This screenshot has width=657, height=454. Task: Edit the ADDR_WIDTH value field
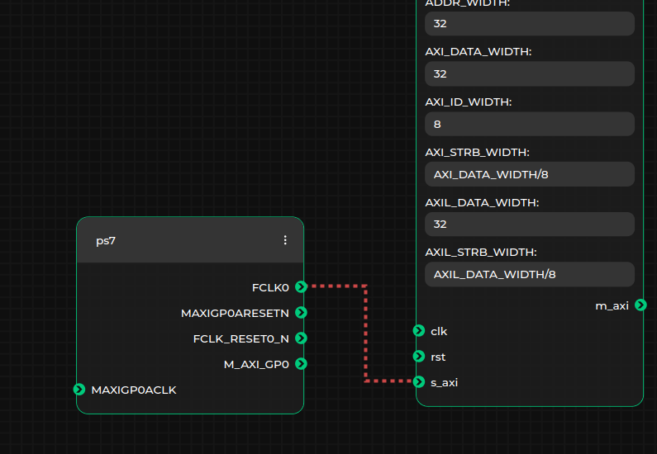coord(530,23)
